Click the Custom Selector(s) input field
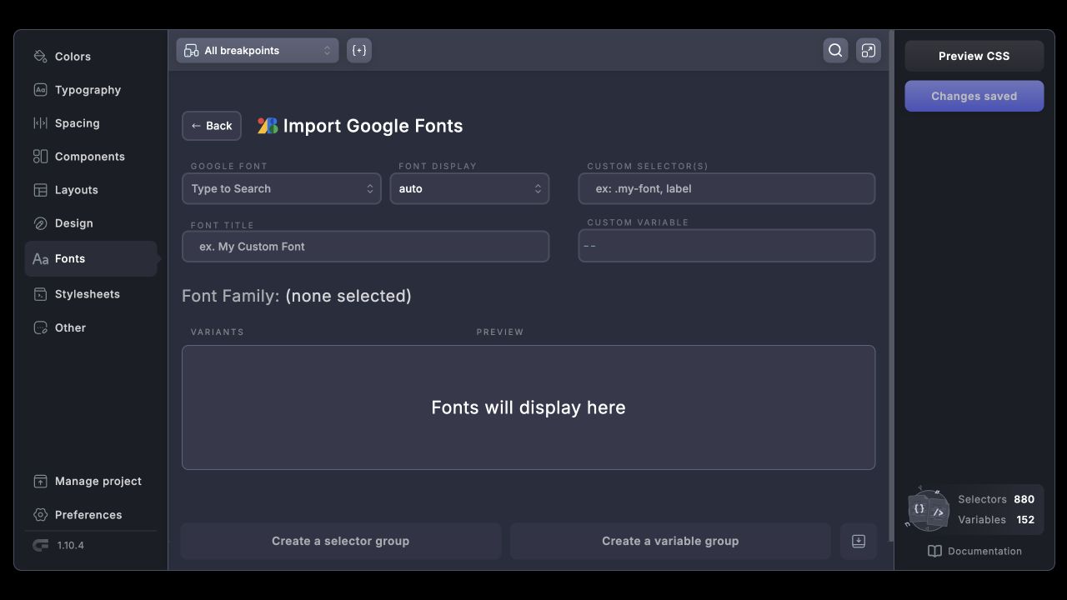The image size is (1067, 600). [x=727, y=188]
